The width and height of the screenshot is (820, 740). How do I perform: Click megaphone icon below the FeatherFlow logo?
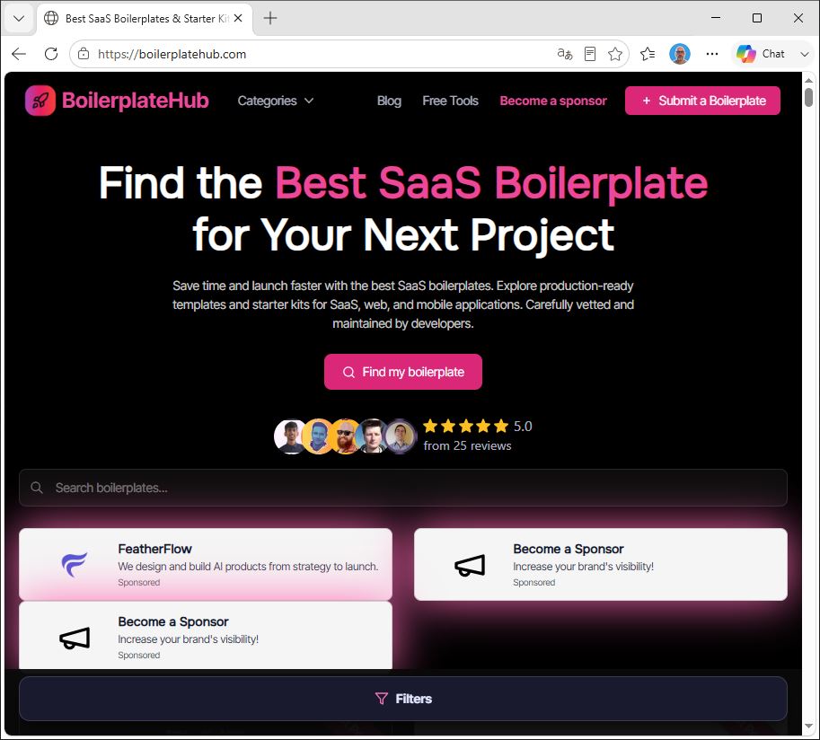coord(75,638)
